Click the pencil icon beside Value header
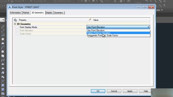Screen dimensions: 173x97 [x=90, y=20]
